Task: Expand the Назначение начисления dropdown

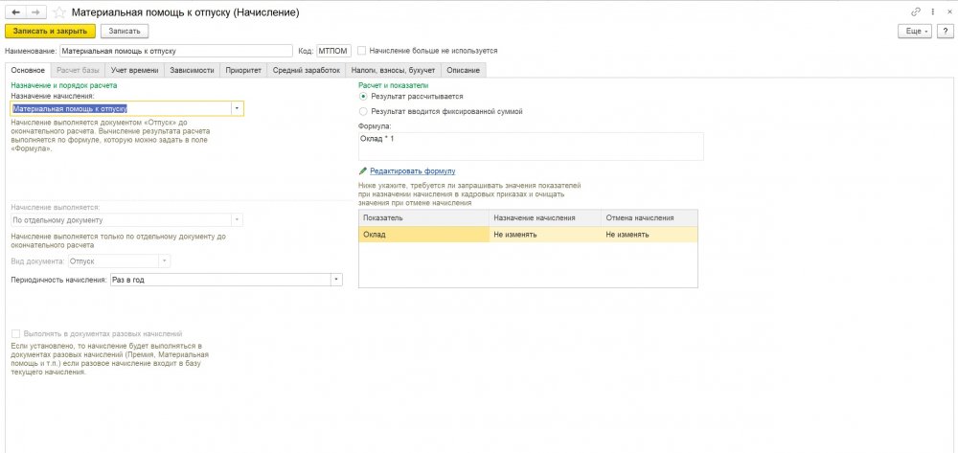Action: (236, 109)
